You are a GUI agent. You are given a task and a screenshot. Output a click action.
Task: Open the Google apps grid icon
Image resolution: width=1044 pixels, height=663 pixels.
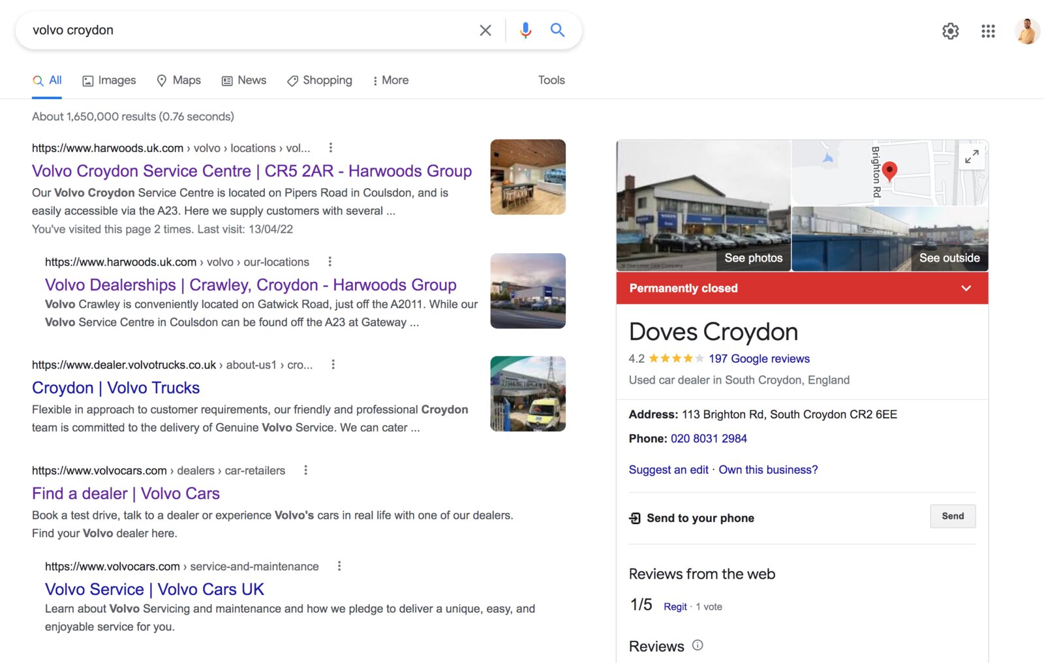tap(988, 31)
